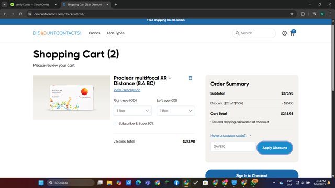Screen dimensions: 335x188
Task: Click the browser address bar URL
Action: 59,14
